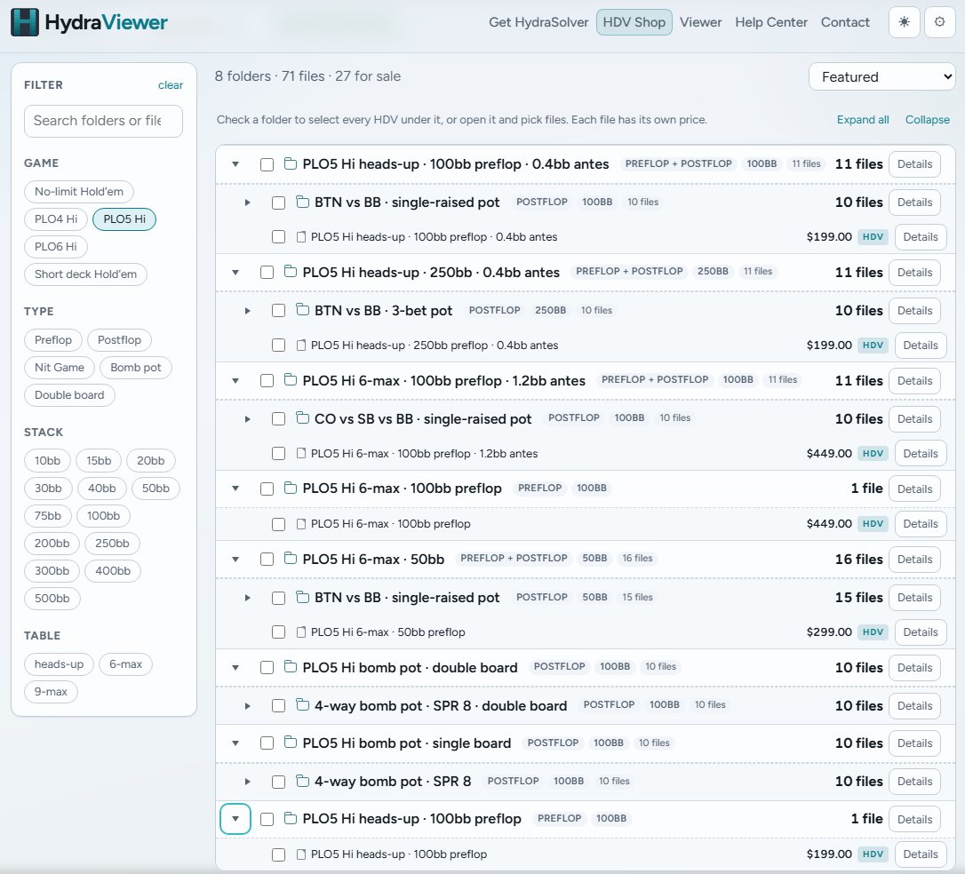This screenshot has height=874, width=965.
Task: Check the PLO5 Hi heads-up 100bb 0.4bb antes folder
Action: (x=267, y=164)
